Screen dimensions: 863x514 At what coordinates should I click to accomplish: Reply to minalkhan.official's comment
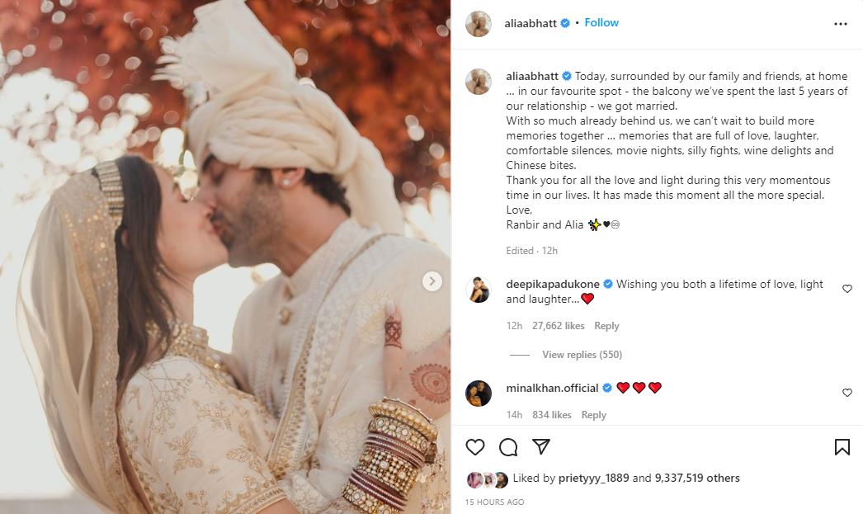click(x=594, y=415)
